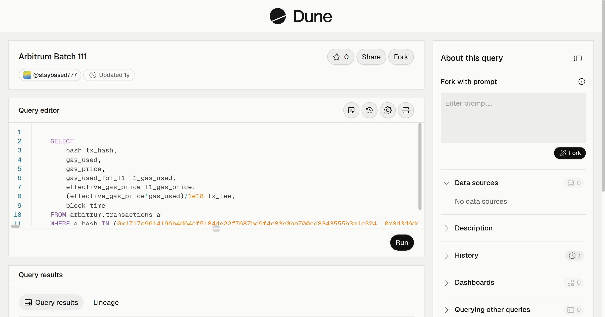Click the tx_fee expression on line 8
This screenshot has width=605, height=317.
(150, 196)
